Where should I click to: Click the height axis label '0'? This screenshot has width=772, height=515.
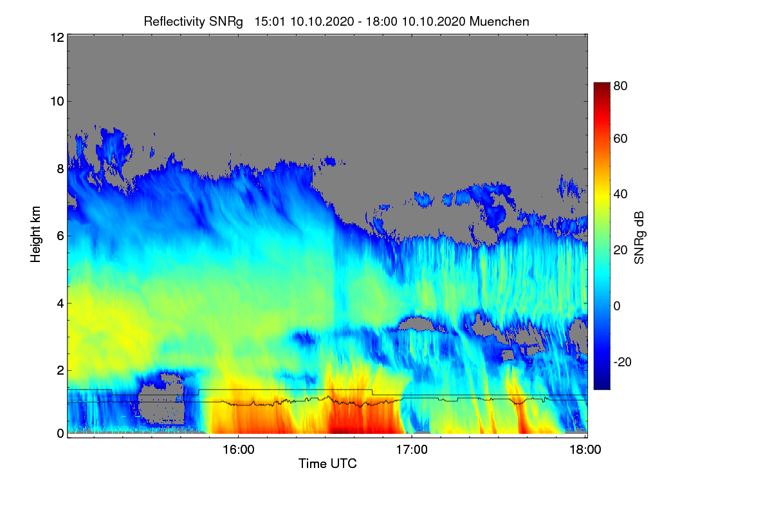60,433
